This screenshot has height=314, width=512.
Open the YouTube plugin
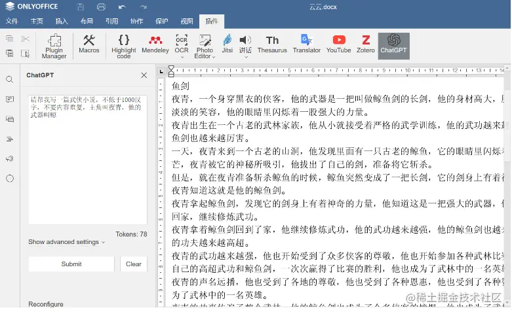tap(339, 44)
